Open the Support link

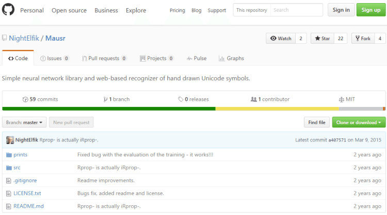pyautogui.click(x=217, y=10)
